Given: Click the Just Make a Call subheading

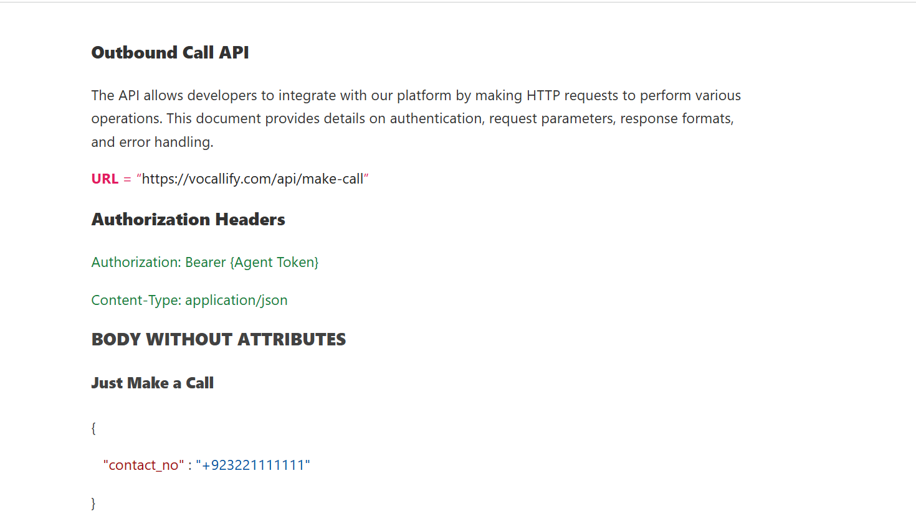Looking at the screenshot, I should click(152, 383).
